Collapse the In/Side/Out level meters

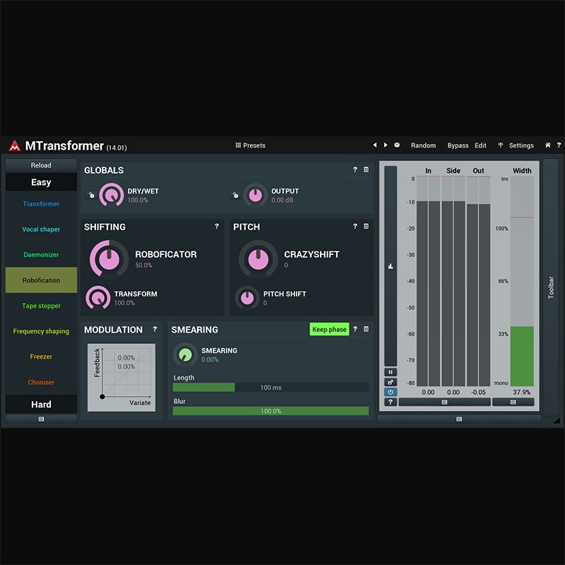click(x=444, y=402)
